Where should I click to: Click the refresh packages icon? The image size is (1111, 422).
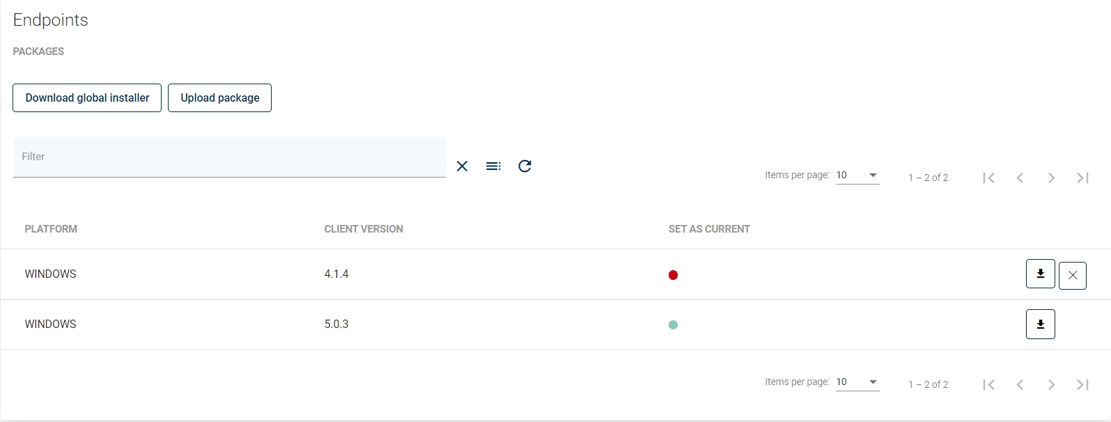[x=525, y=166]
